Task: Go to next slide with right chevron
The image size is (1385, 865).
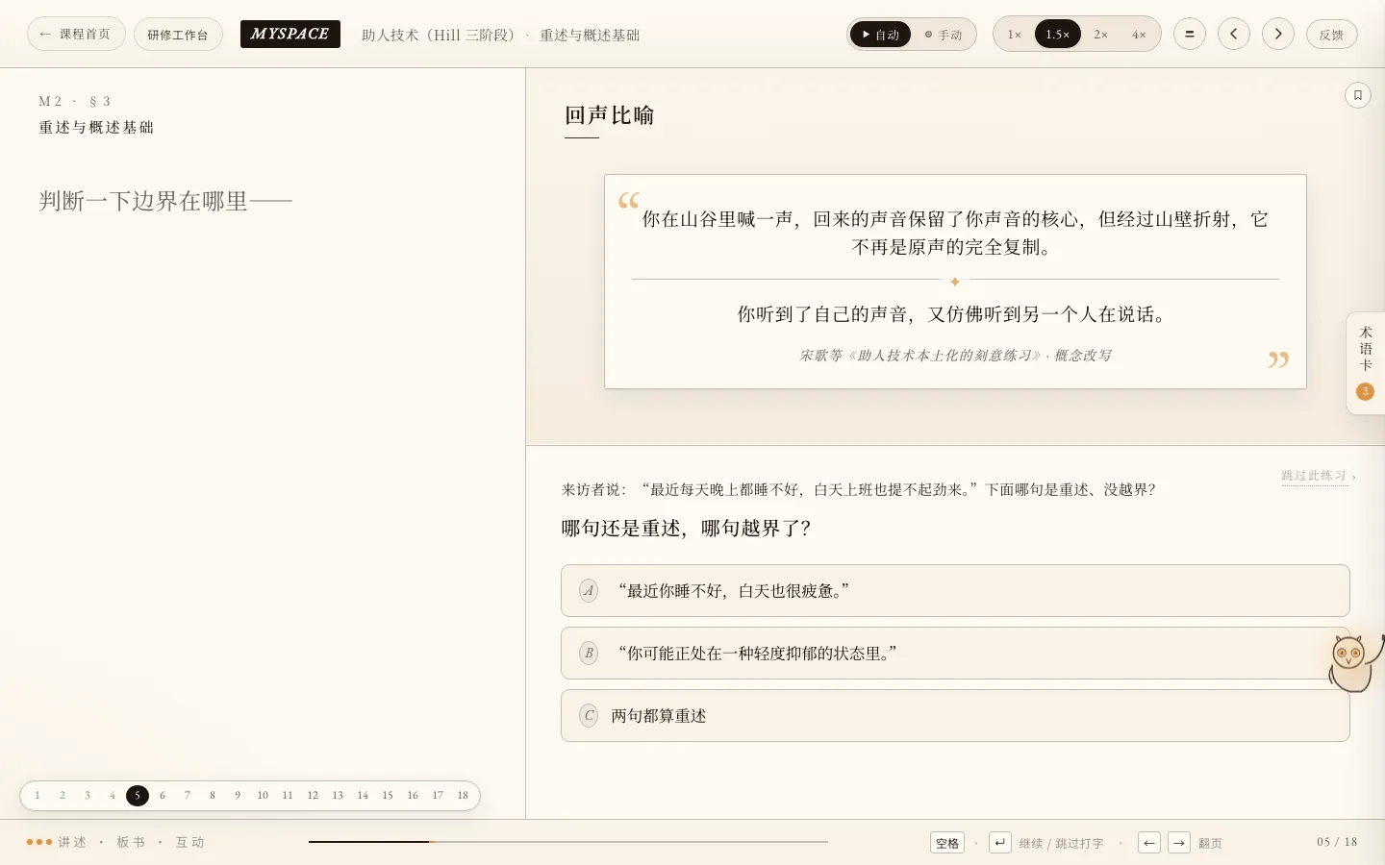Action: coord(1277,34)
